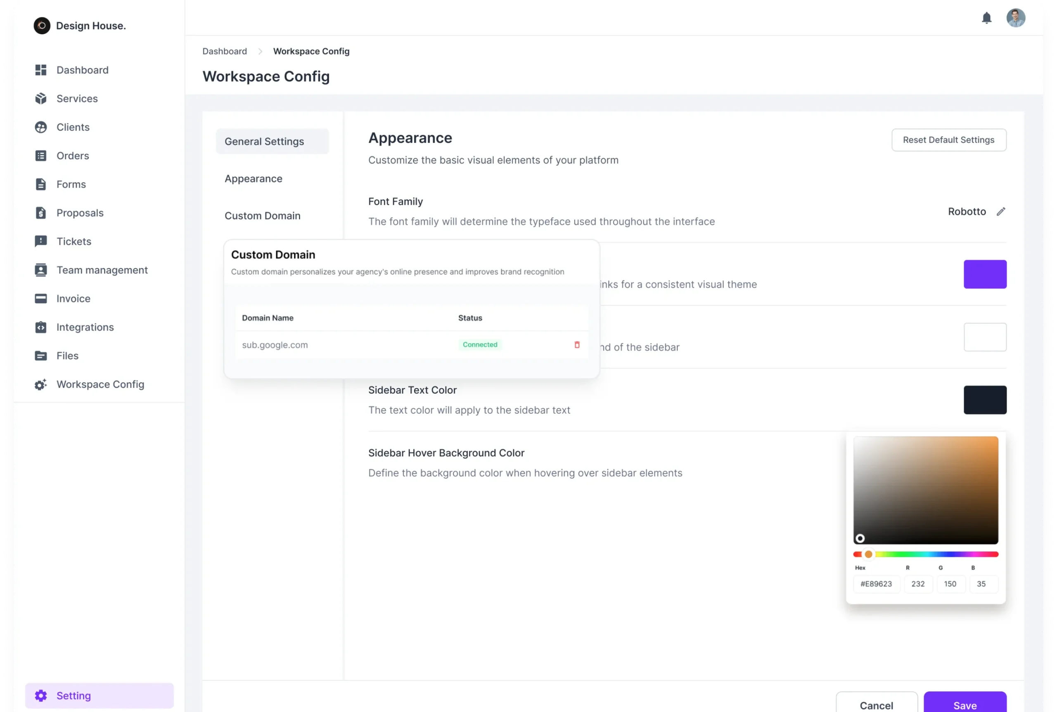Image resolution: width=1057 pixels, height=712 pixels.
Task: Click Workspace Config breadcrumb text
Action: pos(311,51)
